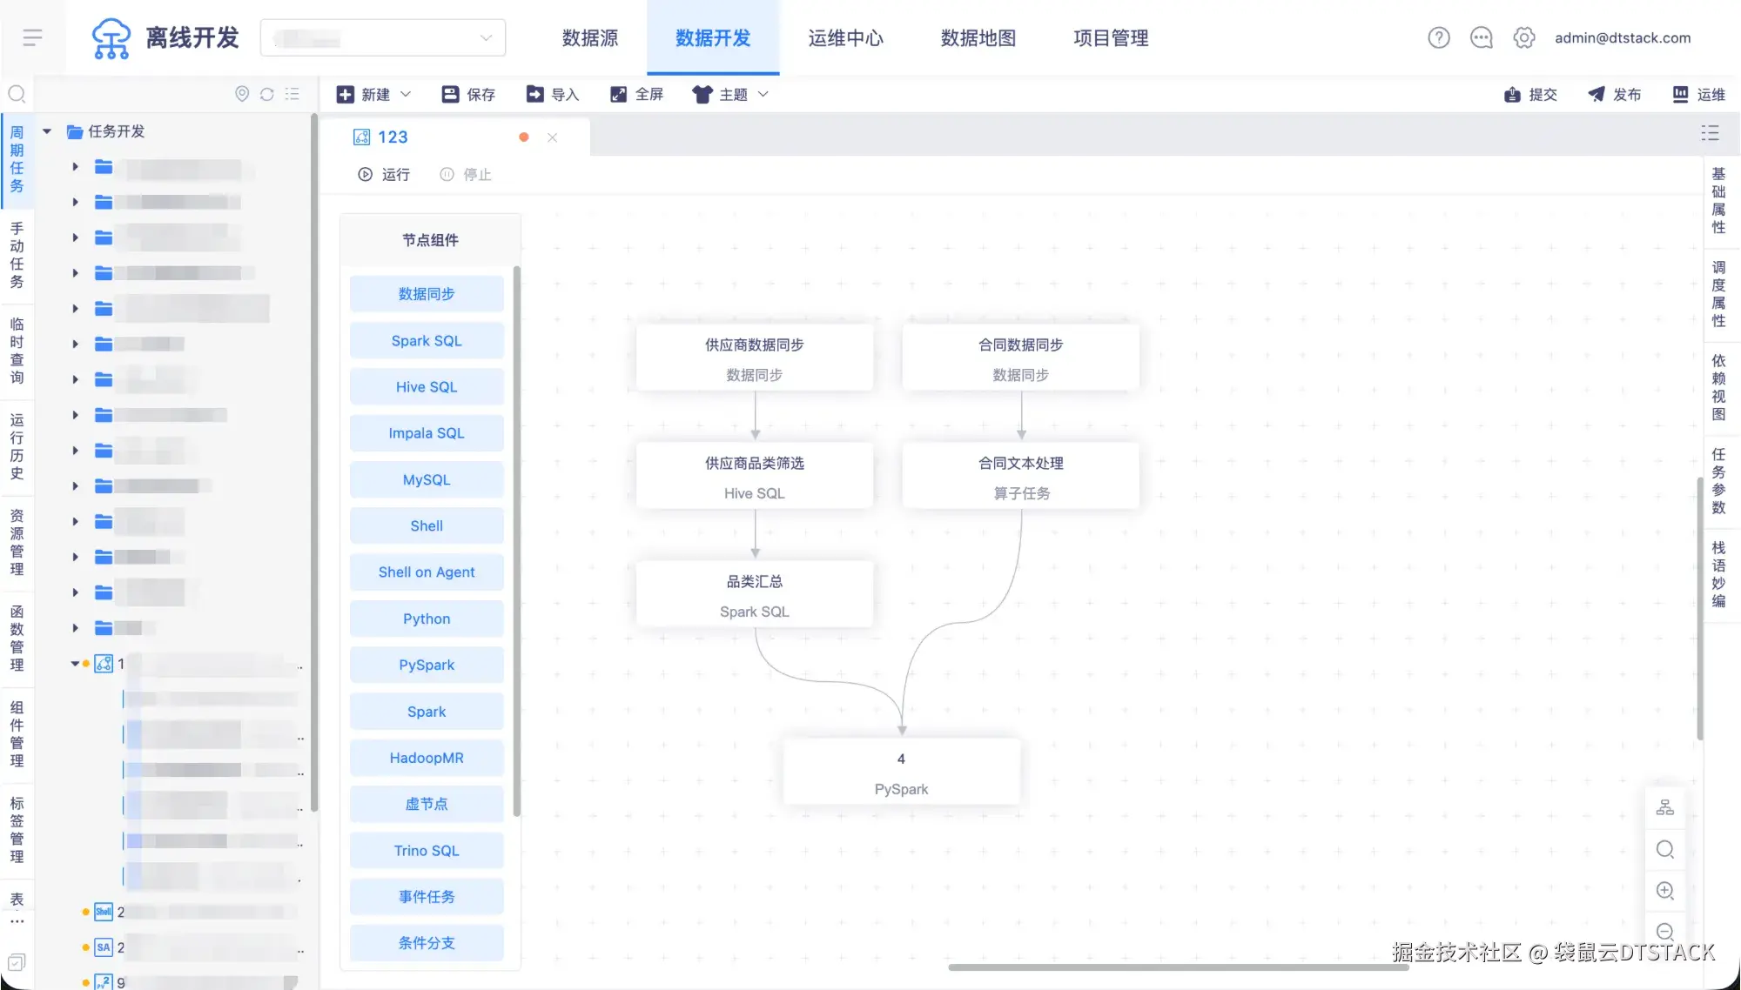Click the save (保存) toolbar icon
The height and width of the screenshot is (990, 1741).
[x=450, y=94]
